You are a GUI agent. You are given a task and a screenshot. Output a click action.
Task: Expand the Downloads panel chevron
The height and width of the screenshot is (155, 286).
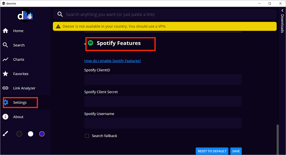(282, 11)
